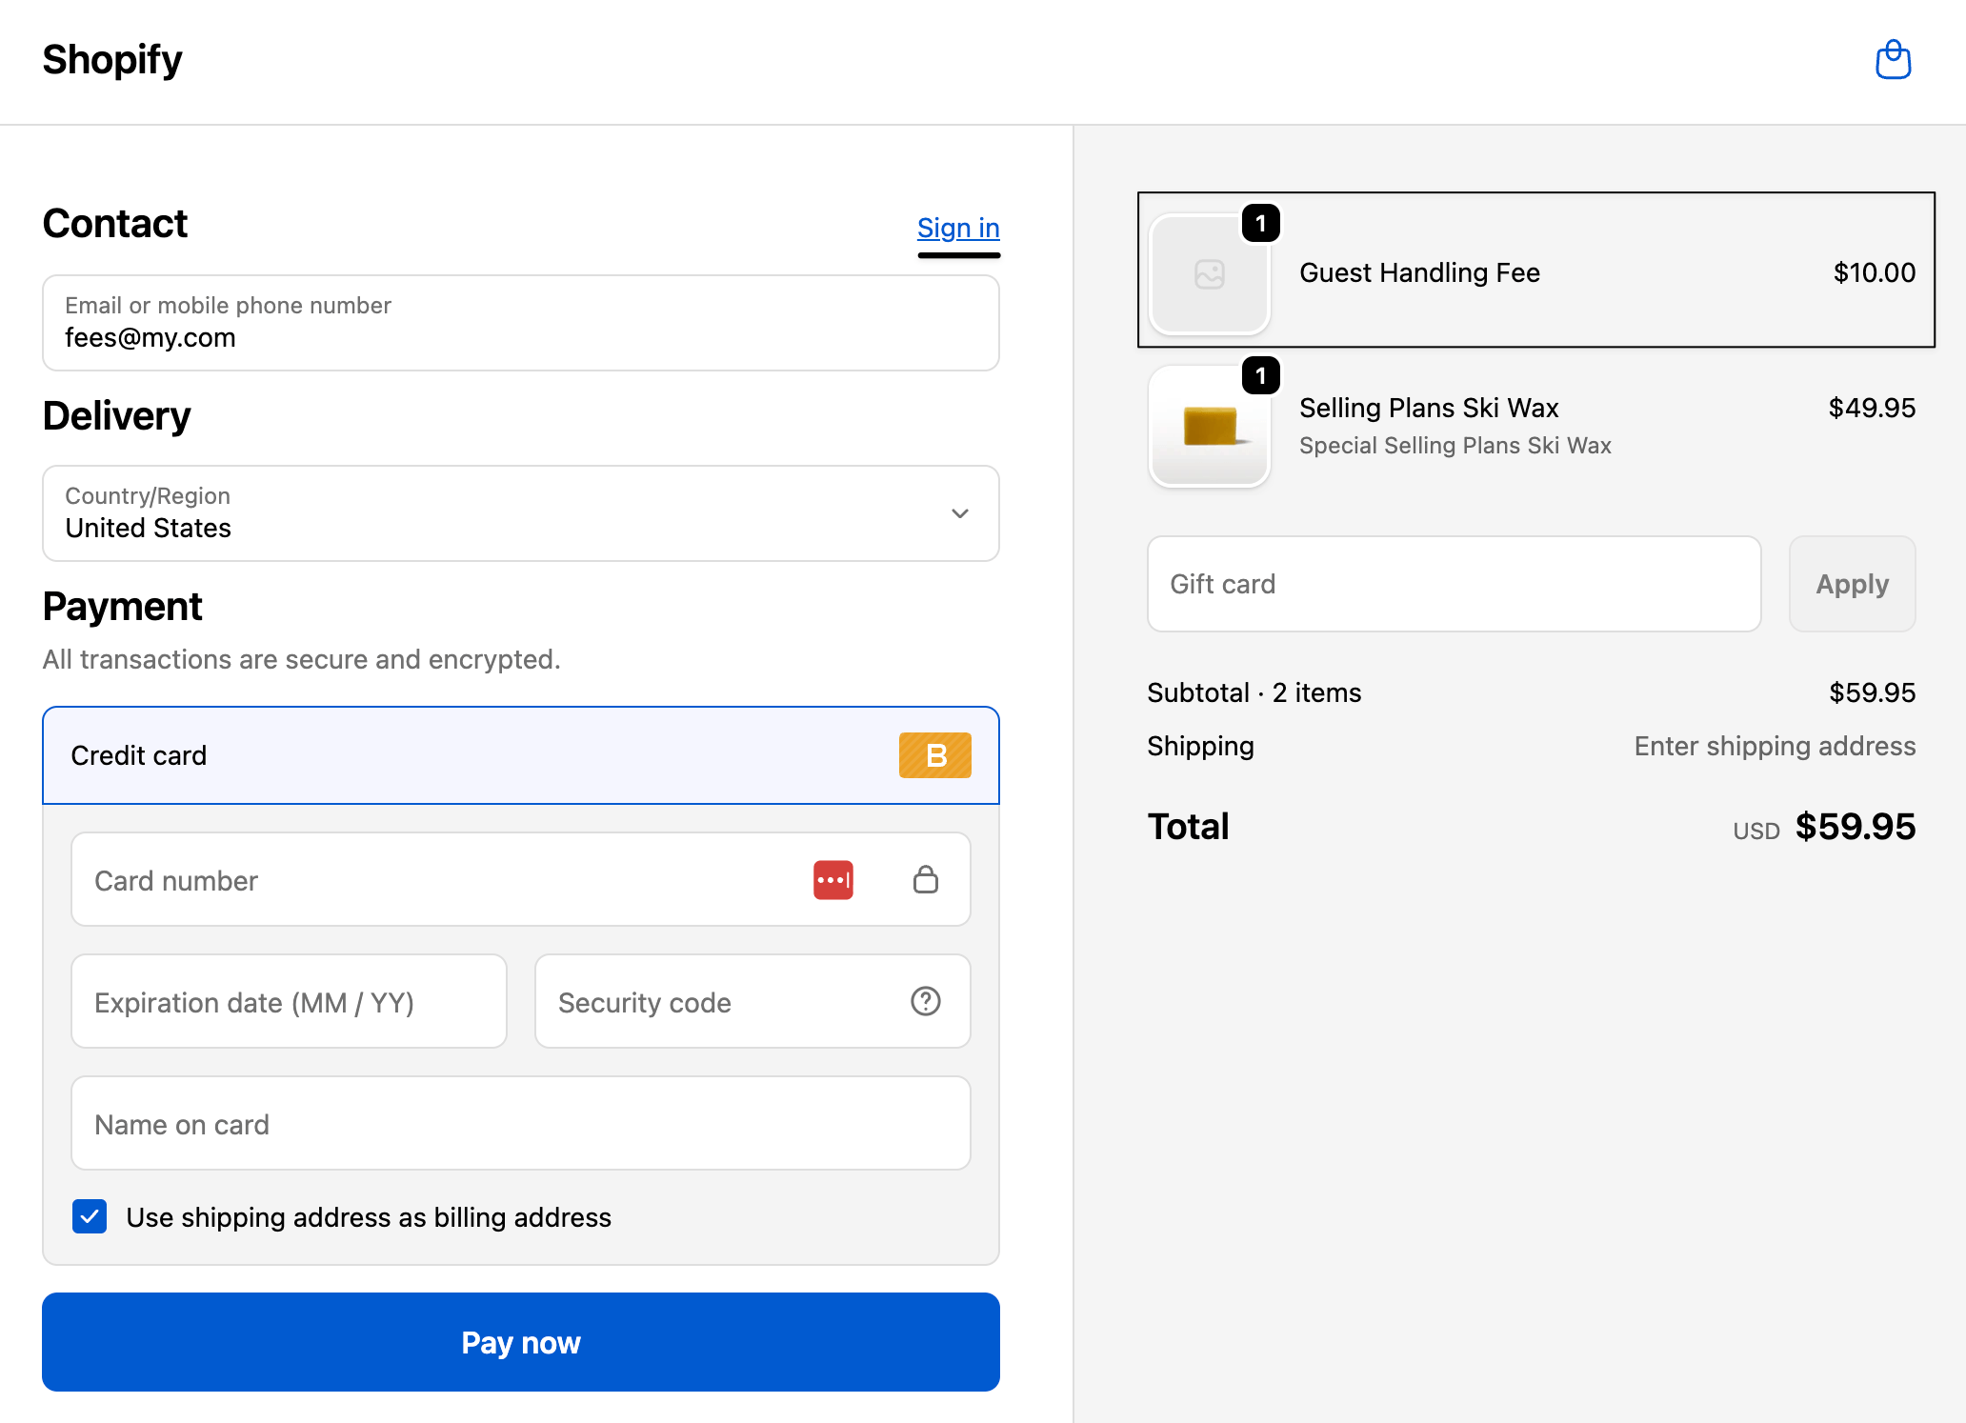This screenshot has width=1966, height=1423.
Task: Focus the Gift card input field
Action: pyautogui.click(x=1453, y=584)
